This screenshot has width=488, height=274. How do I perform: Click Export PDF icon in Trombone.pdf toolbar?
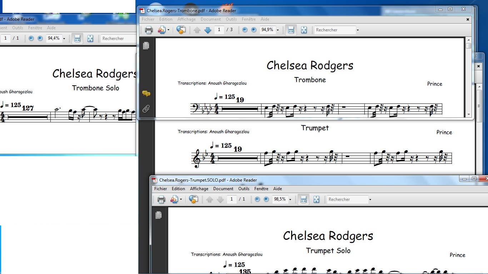coord(161,30)
